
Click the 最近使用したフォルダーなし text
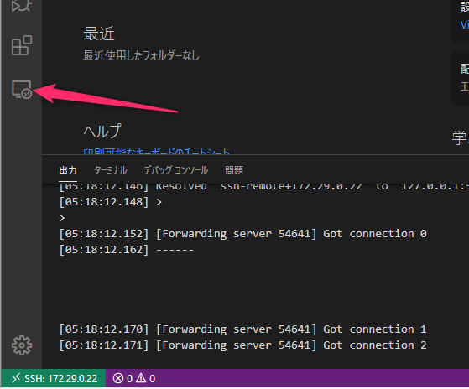(x=141, y=55)
